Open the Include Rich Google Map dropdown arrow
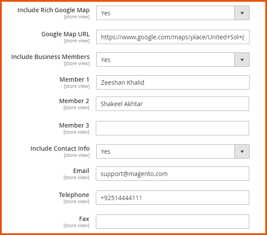This screenshot has width=267, height=235. (x=242, y=13)
